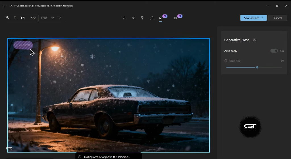Go back using the arrow icon

5,6
